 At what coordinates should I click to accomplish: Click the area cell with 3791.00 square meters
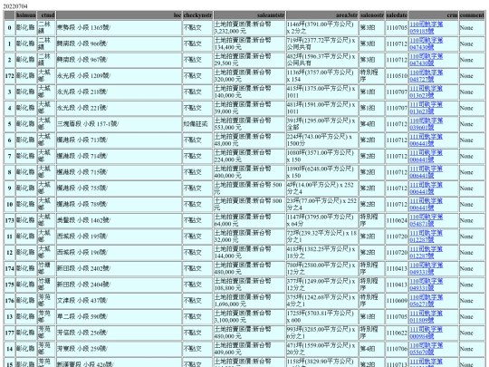pyautogui.click(x=322, y=28)
